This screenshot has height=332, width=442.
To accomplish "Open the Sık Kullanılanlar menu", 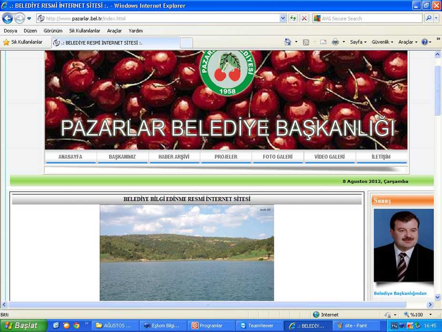I will pos(85,31).
